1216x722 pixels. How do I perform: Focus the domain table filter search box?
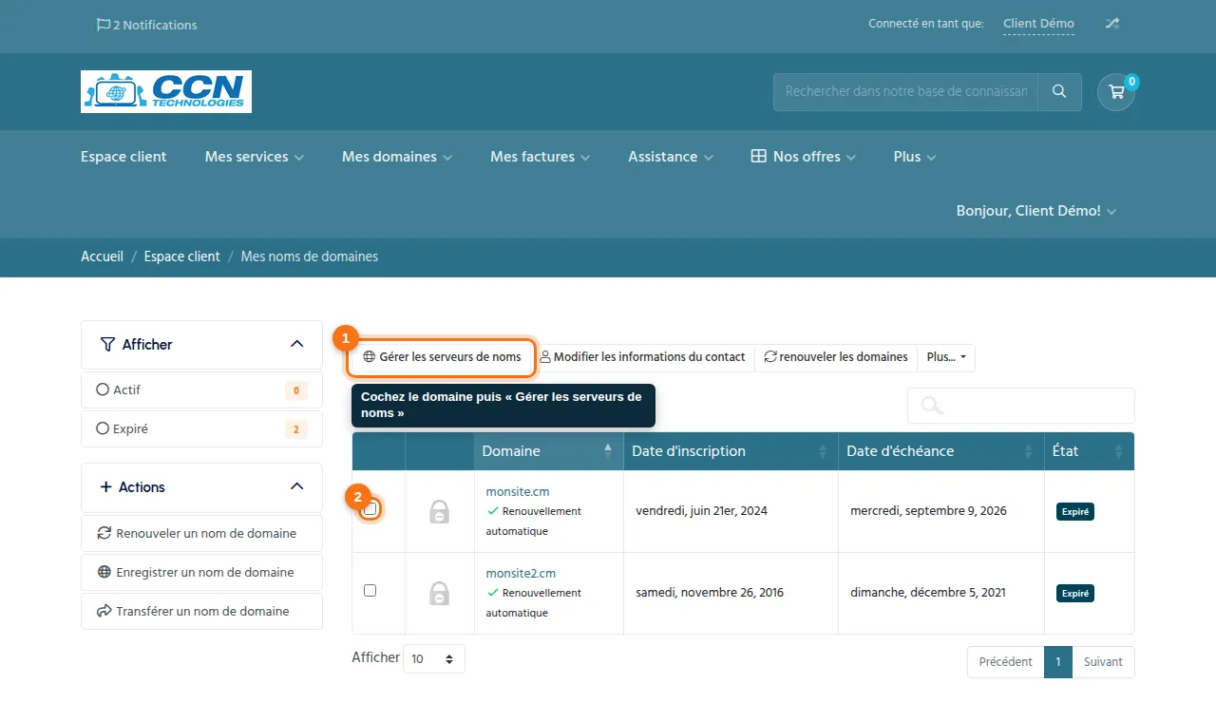click(x=1021, y=406)
